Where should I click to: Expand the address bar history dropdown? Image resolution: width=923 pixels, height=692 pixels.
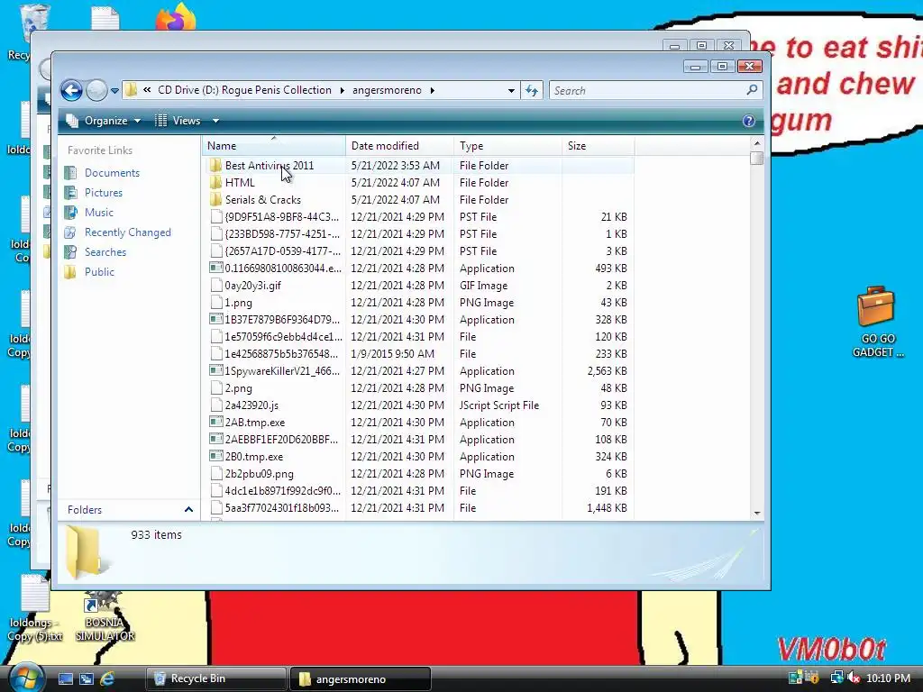click(x=511, y=91)
